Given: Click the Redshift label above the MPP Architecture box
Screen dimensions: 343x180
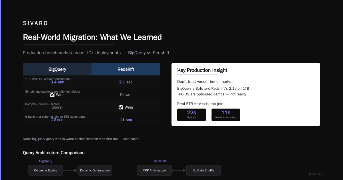Looking at the screenshot, I should pyautogui.click(x=160, y=161).
